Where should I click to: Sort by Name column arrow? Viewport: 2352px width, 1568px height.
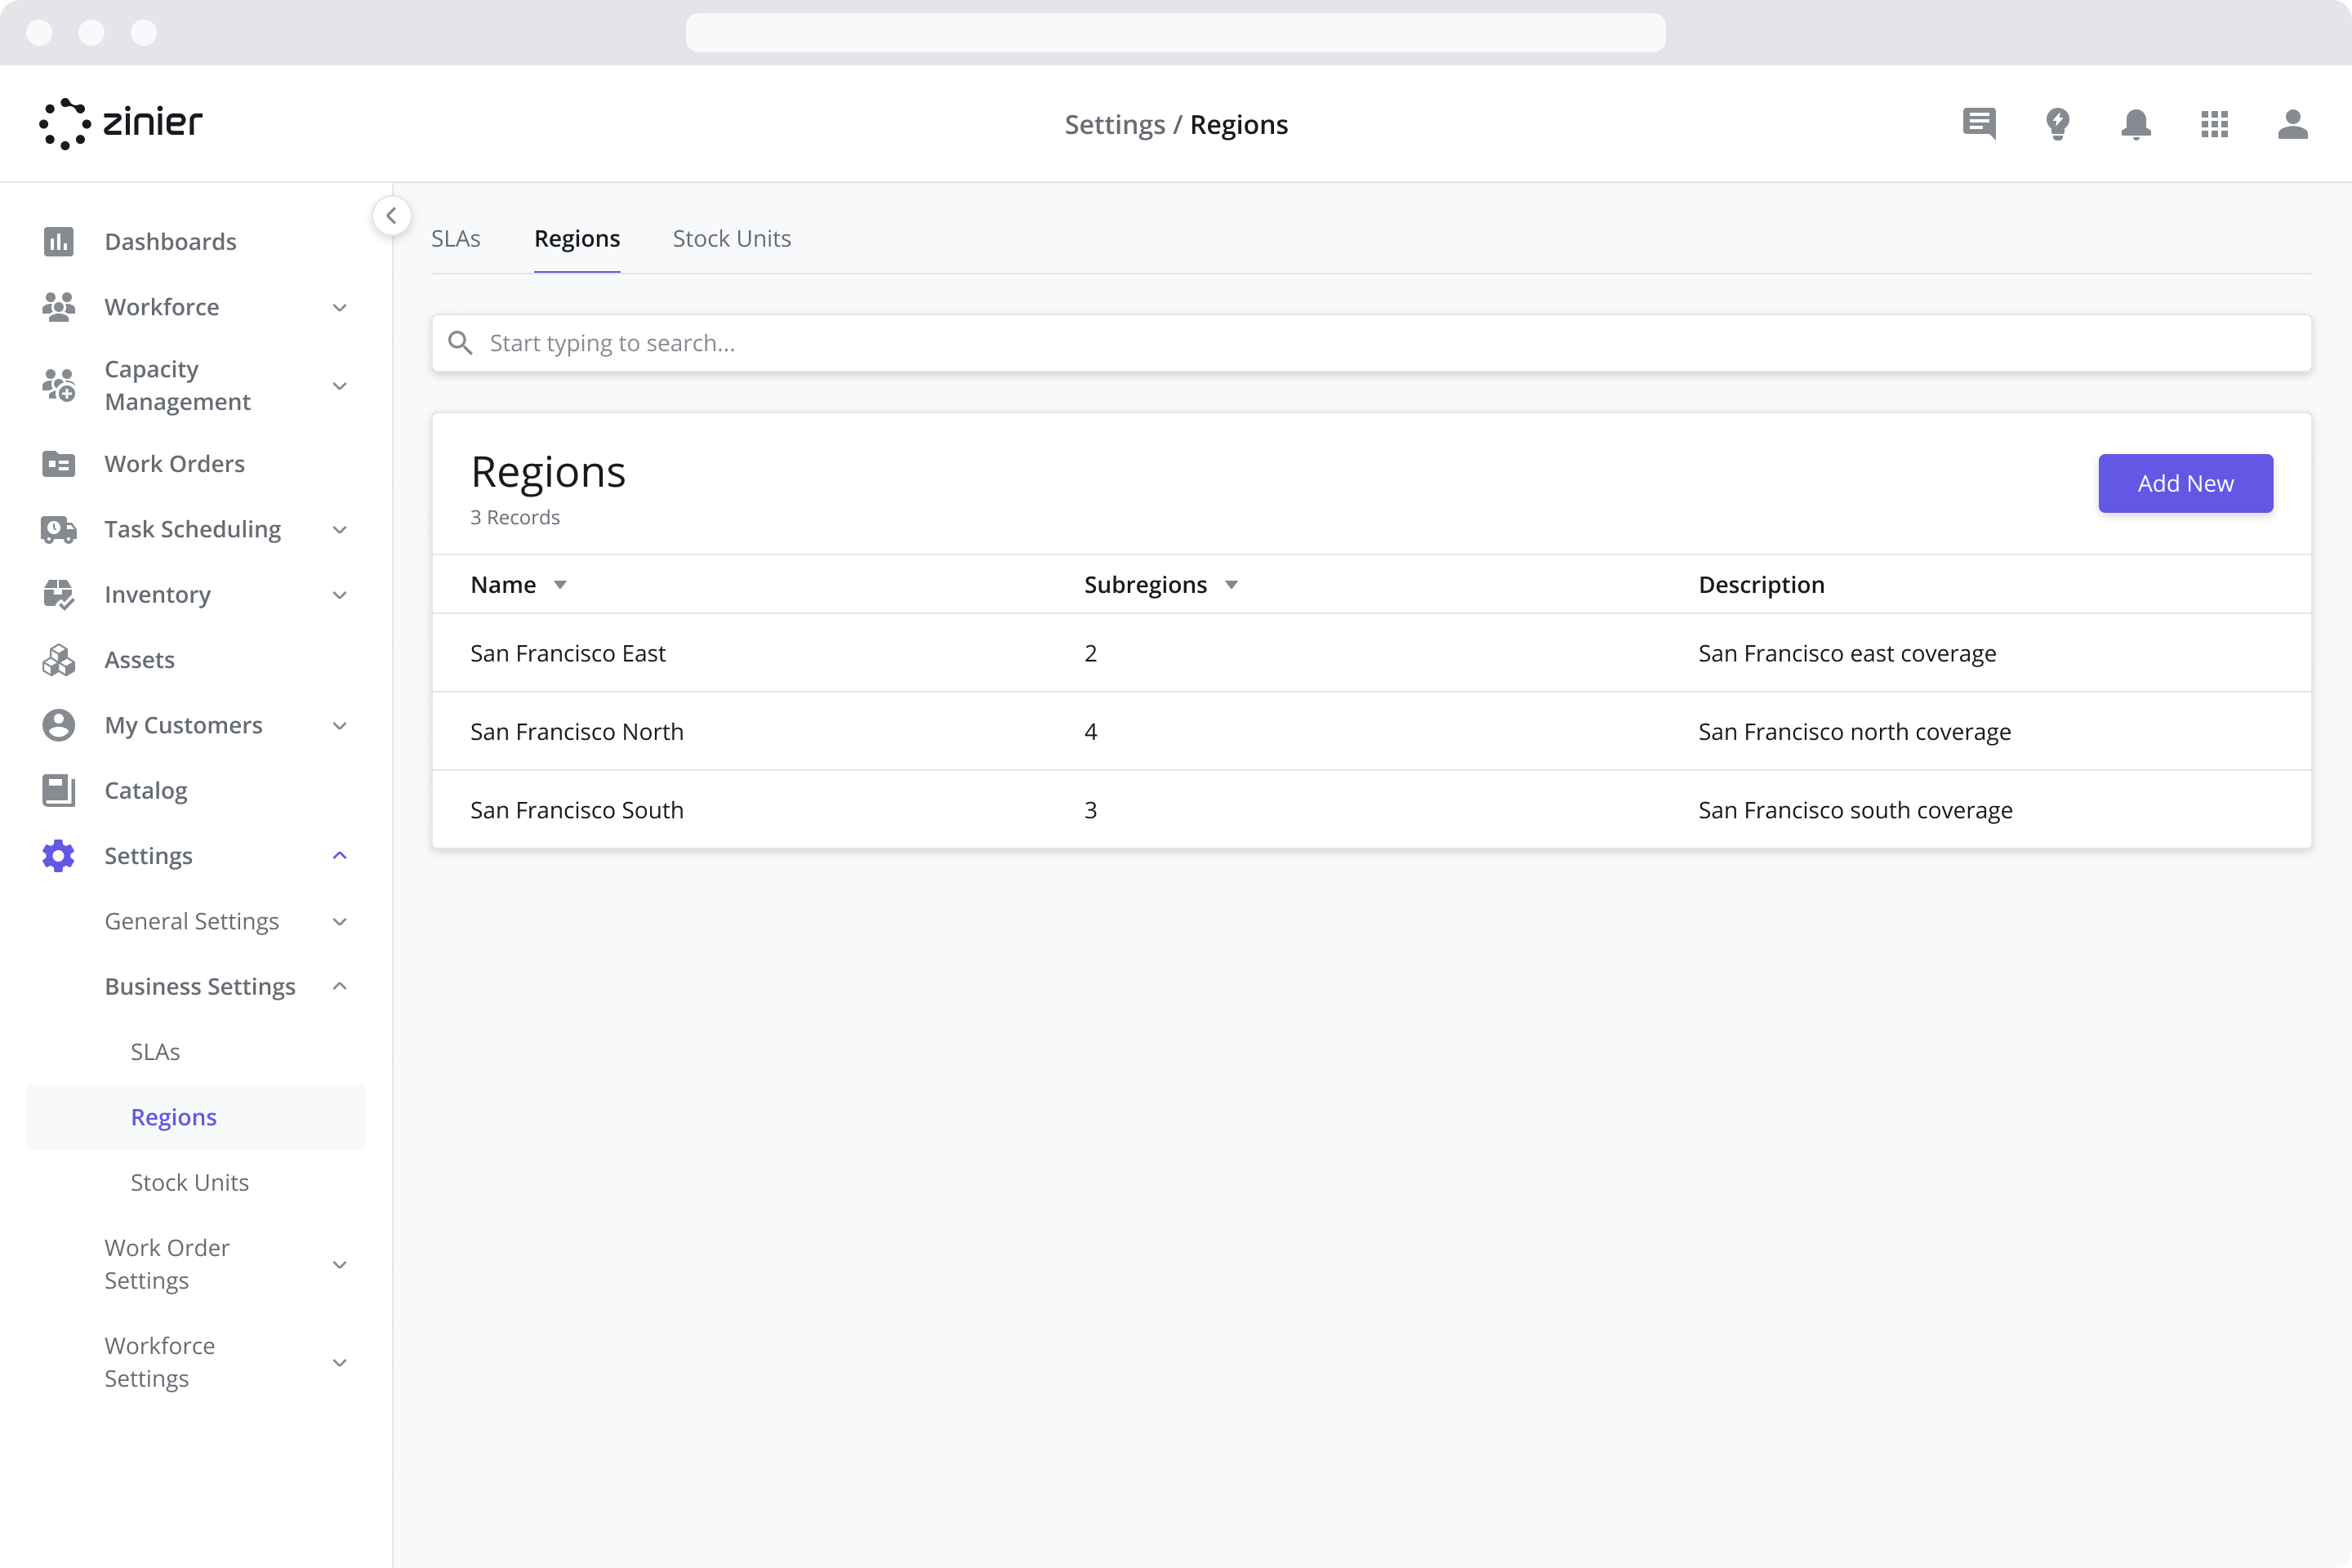click(x=560, y=585)
